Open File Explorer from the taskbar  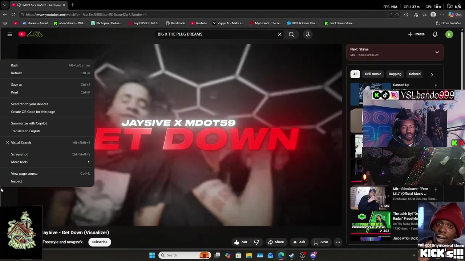(x=249, y=255)
